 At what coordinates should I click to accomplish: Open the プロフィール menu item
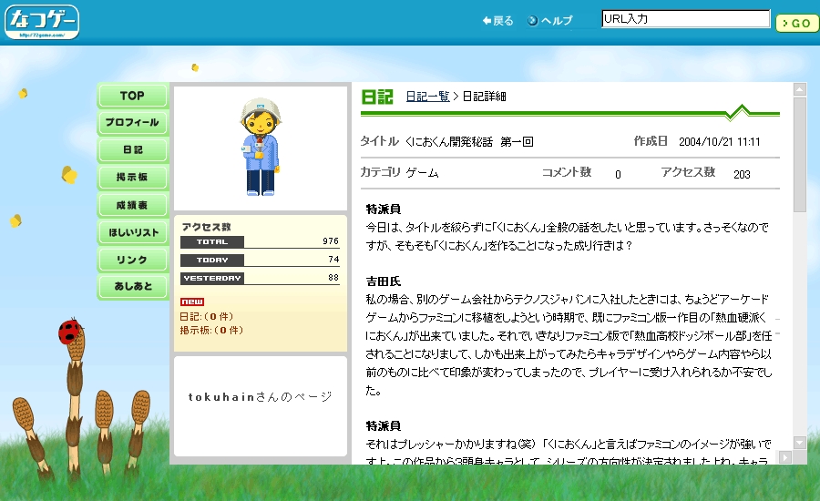(x=132, y=122)
